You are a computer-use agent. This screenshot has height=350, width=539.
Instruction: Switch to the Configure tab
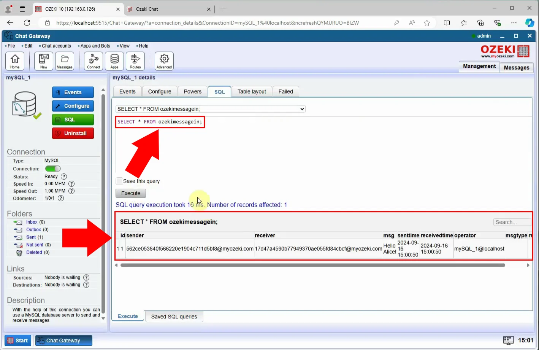[x=160, y=92]
